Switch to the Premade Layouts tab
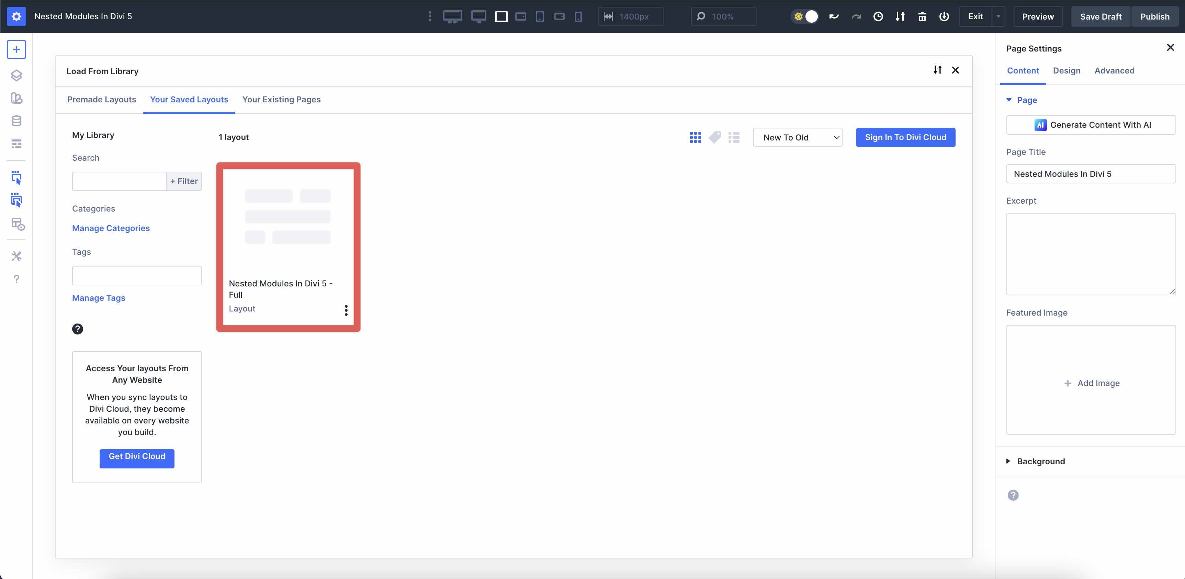This screenshot has height=579, width=1185. [102, 99]
